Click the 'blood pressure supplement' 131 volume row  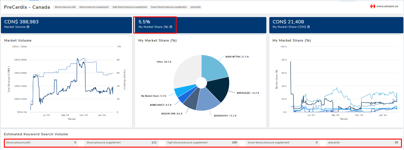[122, 143]
